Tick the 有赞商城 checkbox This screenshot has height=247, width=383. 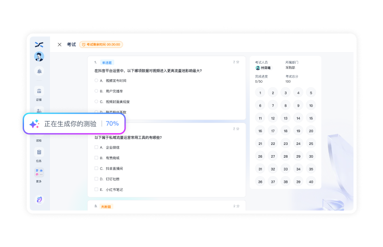point(96,158)
